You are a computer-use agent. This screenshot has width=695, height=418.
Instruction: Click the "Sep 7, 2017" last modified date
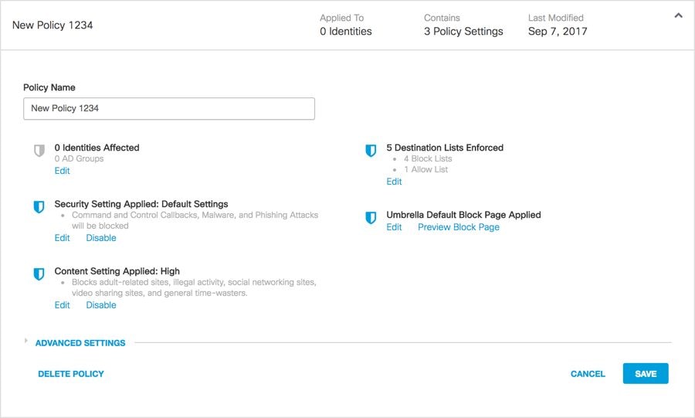pyautogui.click(x=558, y=32)
